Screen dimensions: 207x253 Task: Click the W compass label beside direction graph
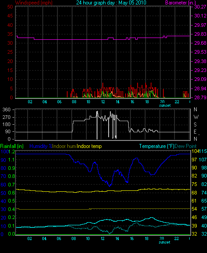196,117
